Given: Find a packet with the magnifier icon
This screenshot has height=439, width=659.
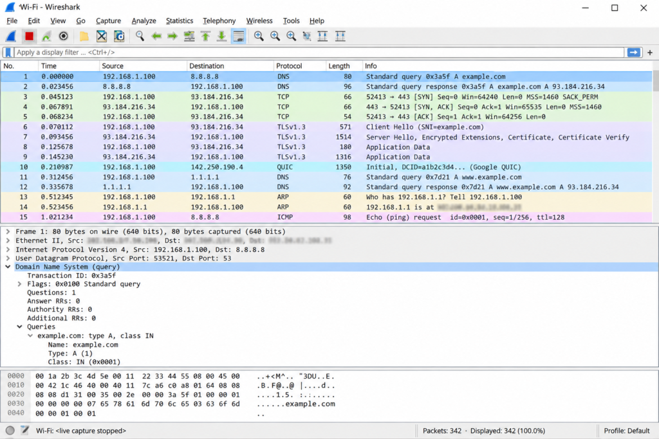Looking at the screenshot, I should point(140,37).
